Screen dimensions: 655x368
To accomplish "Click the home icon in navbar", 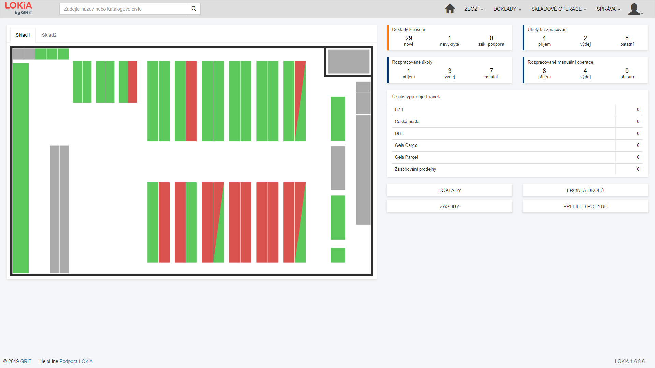I will [450, 9].
